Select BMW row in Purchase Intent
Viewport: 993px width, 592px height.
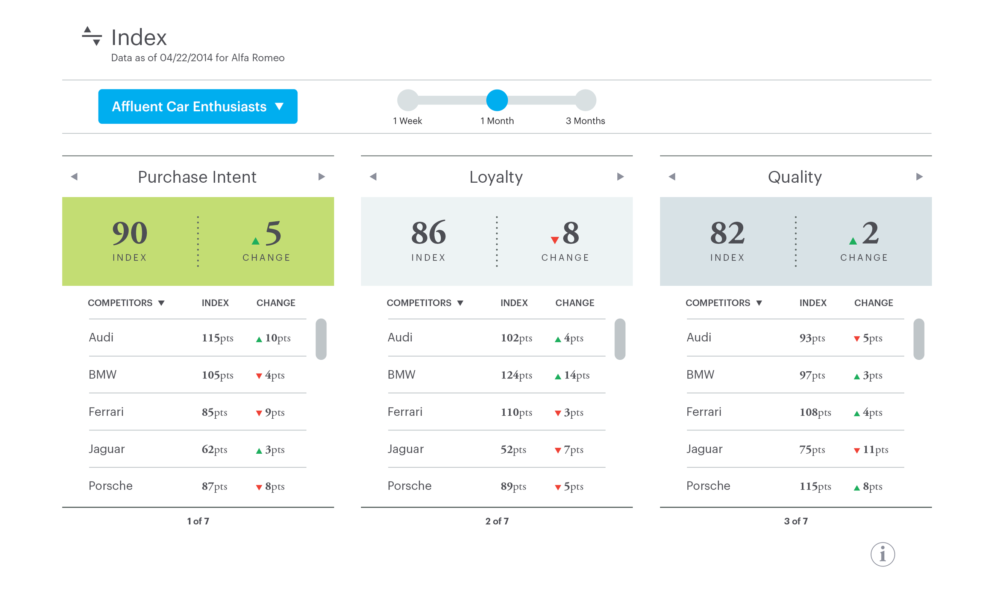[197, 375]
